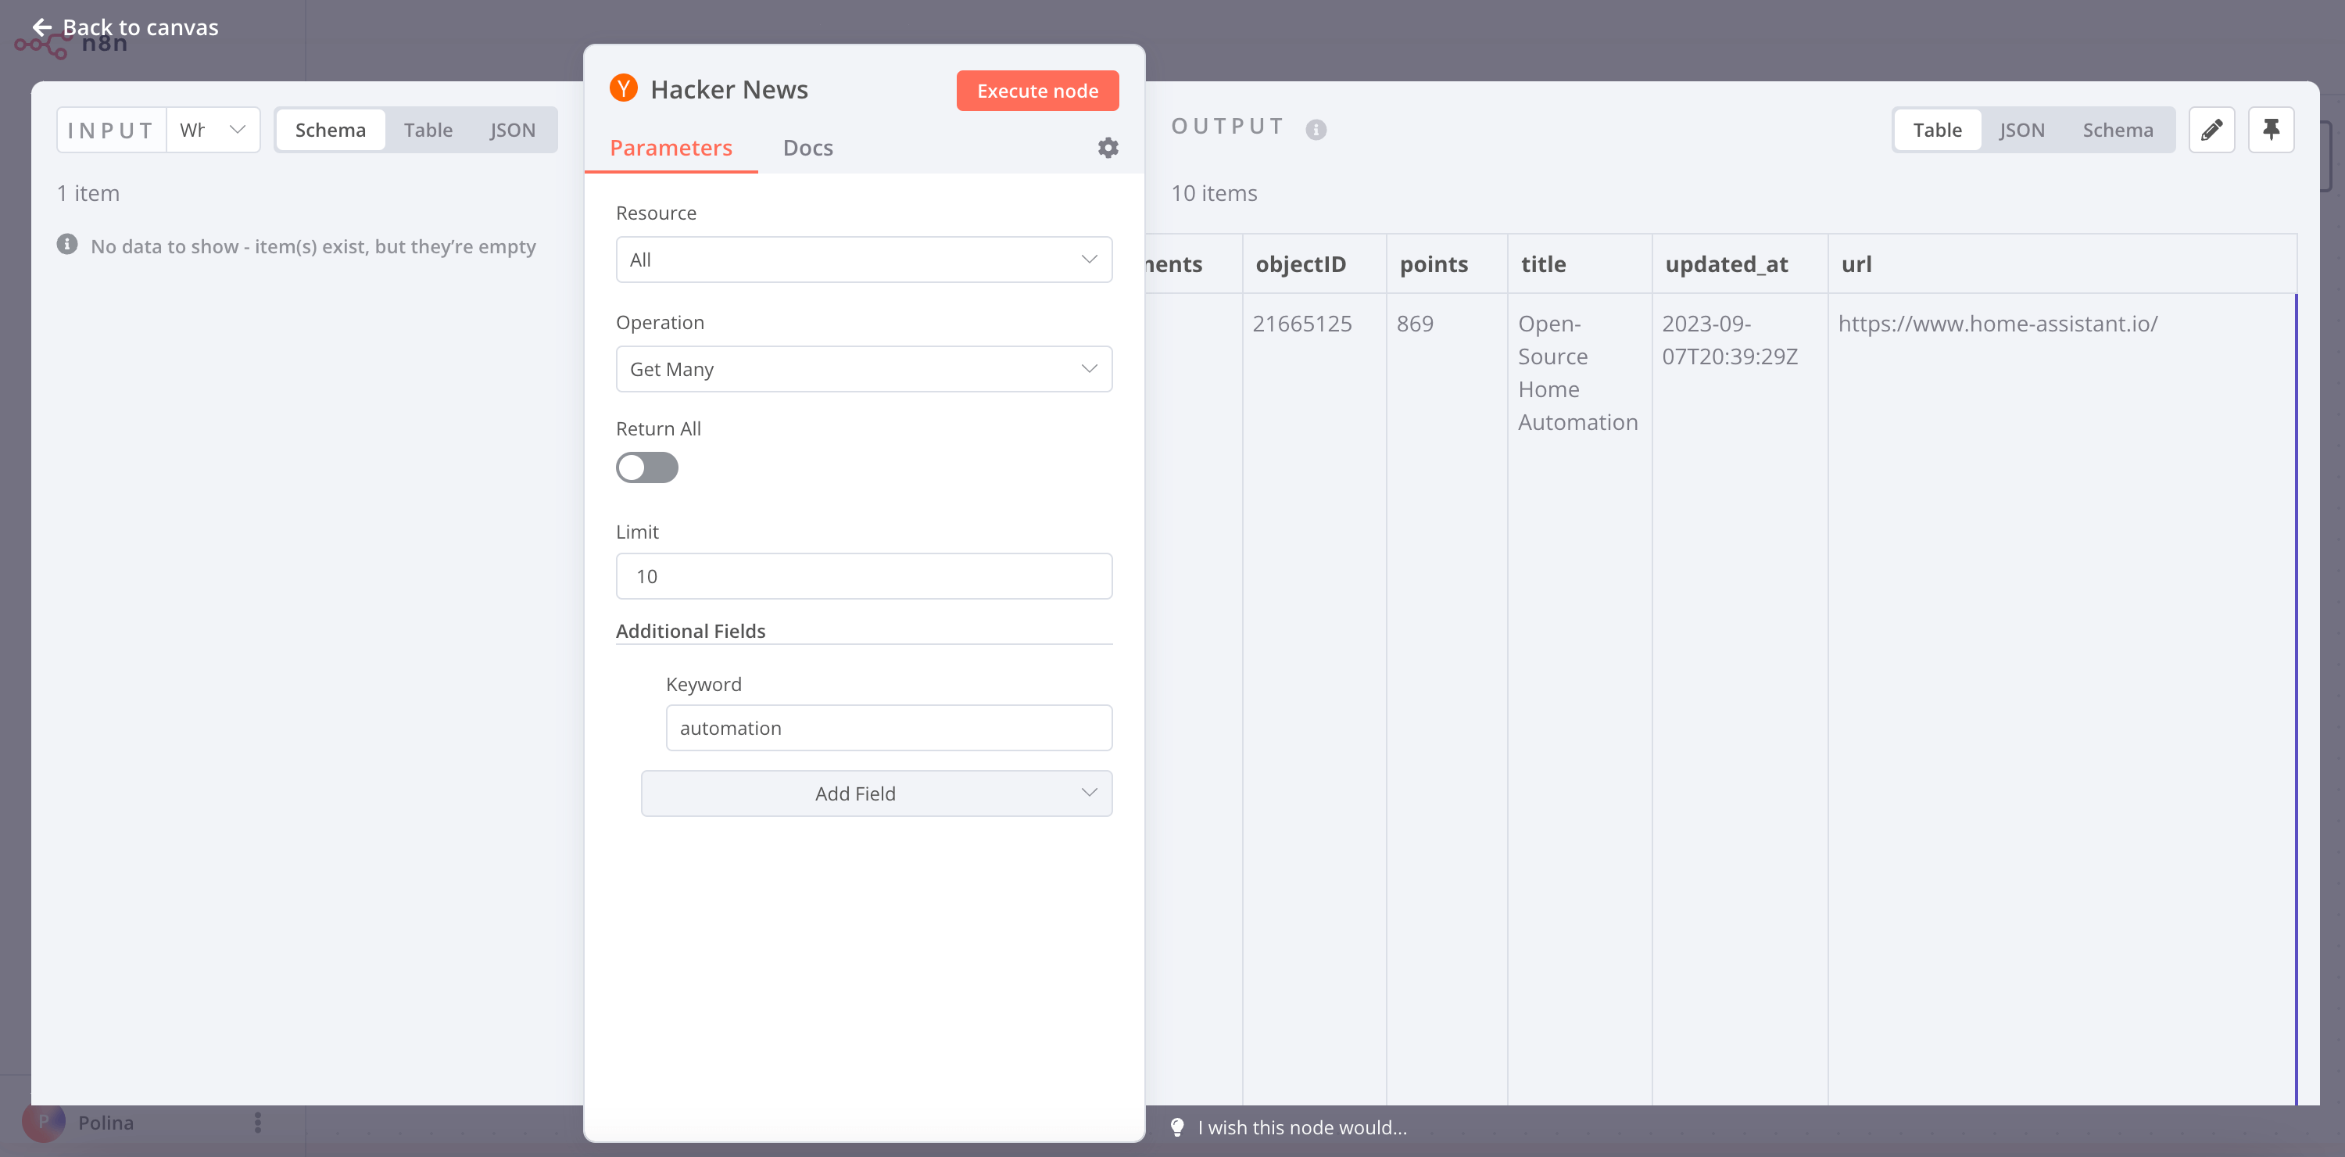Open the Resource dropdown
Screen dimensions: 2345x1157
click(x=863, y=260)
